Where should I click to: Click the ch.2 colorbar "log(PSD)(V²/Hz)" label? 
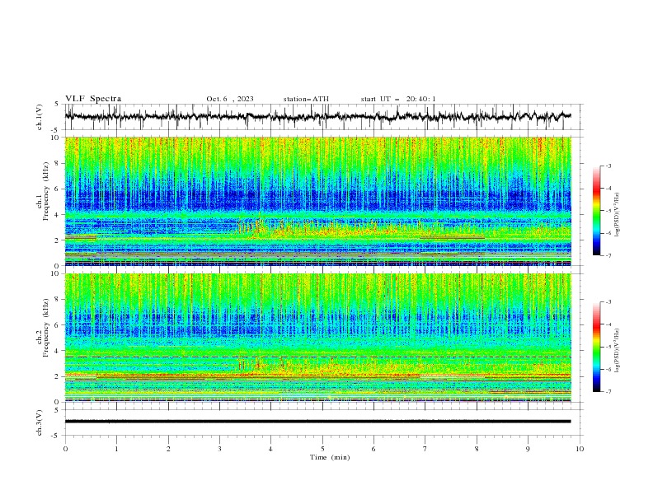[618, 350]
